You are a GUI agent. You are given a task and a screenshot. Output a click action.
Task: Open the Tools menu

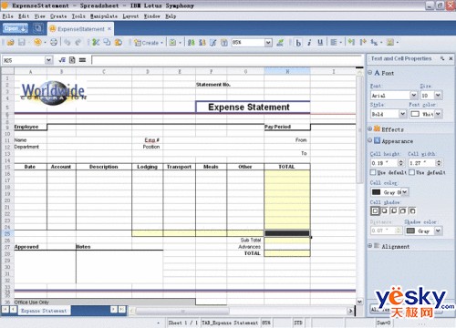pos(78,16)
